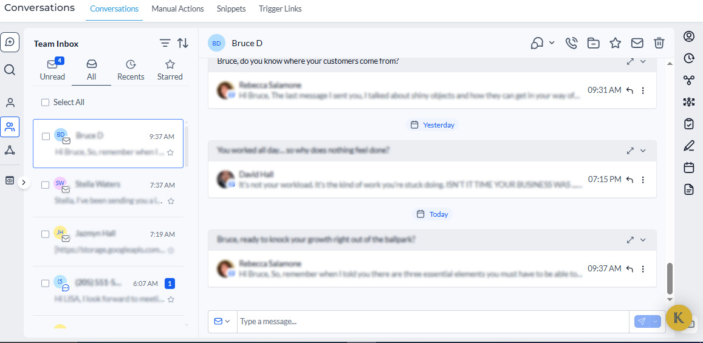
Task: Switch to the All inbox tab
Action: 92,71
